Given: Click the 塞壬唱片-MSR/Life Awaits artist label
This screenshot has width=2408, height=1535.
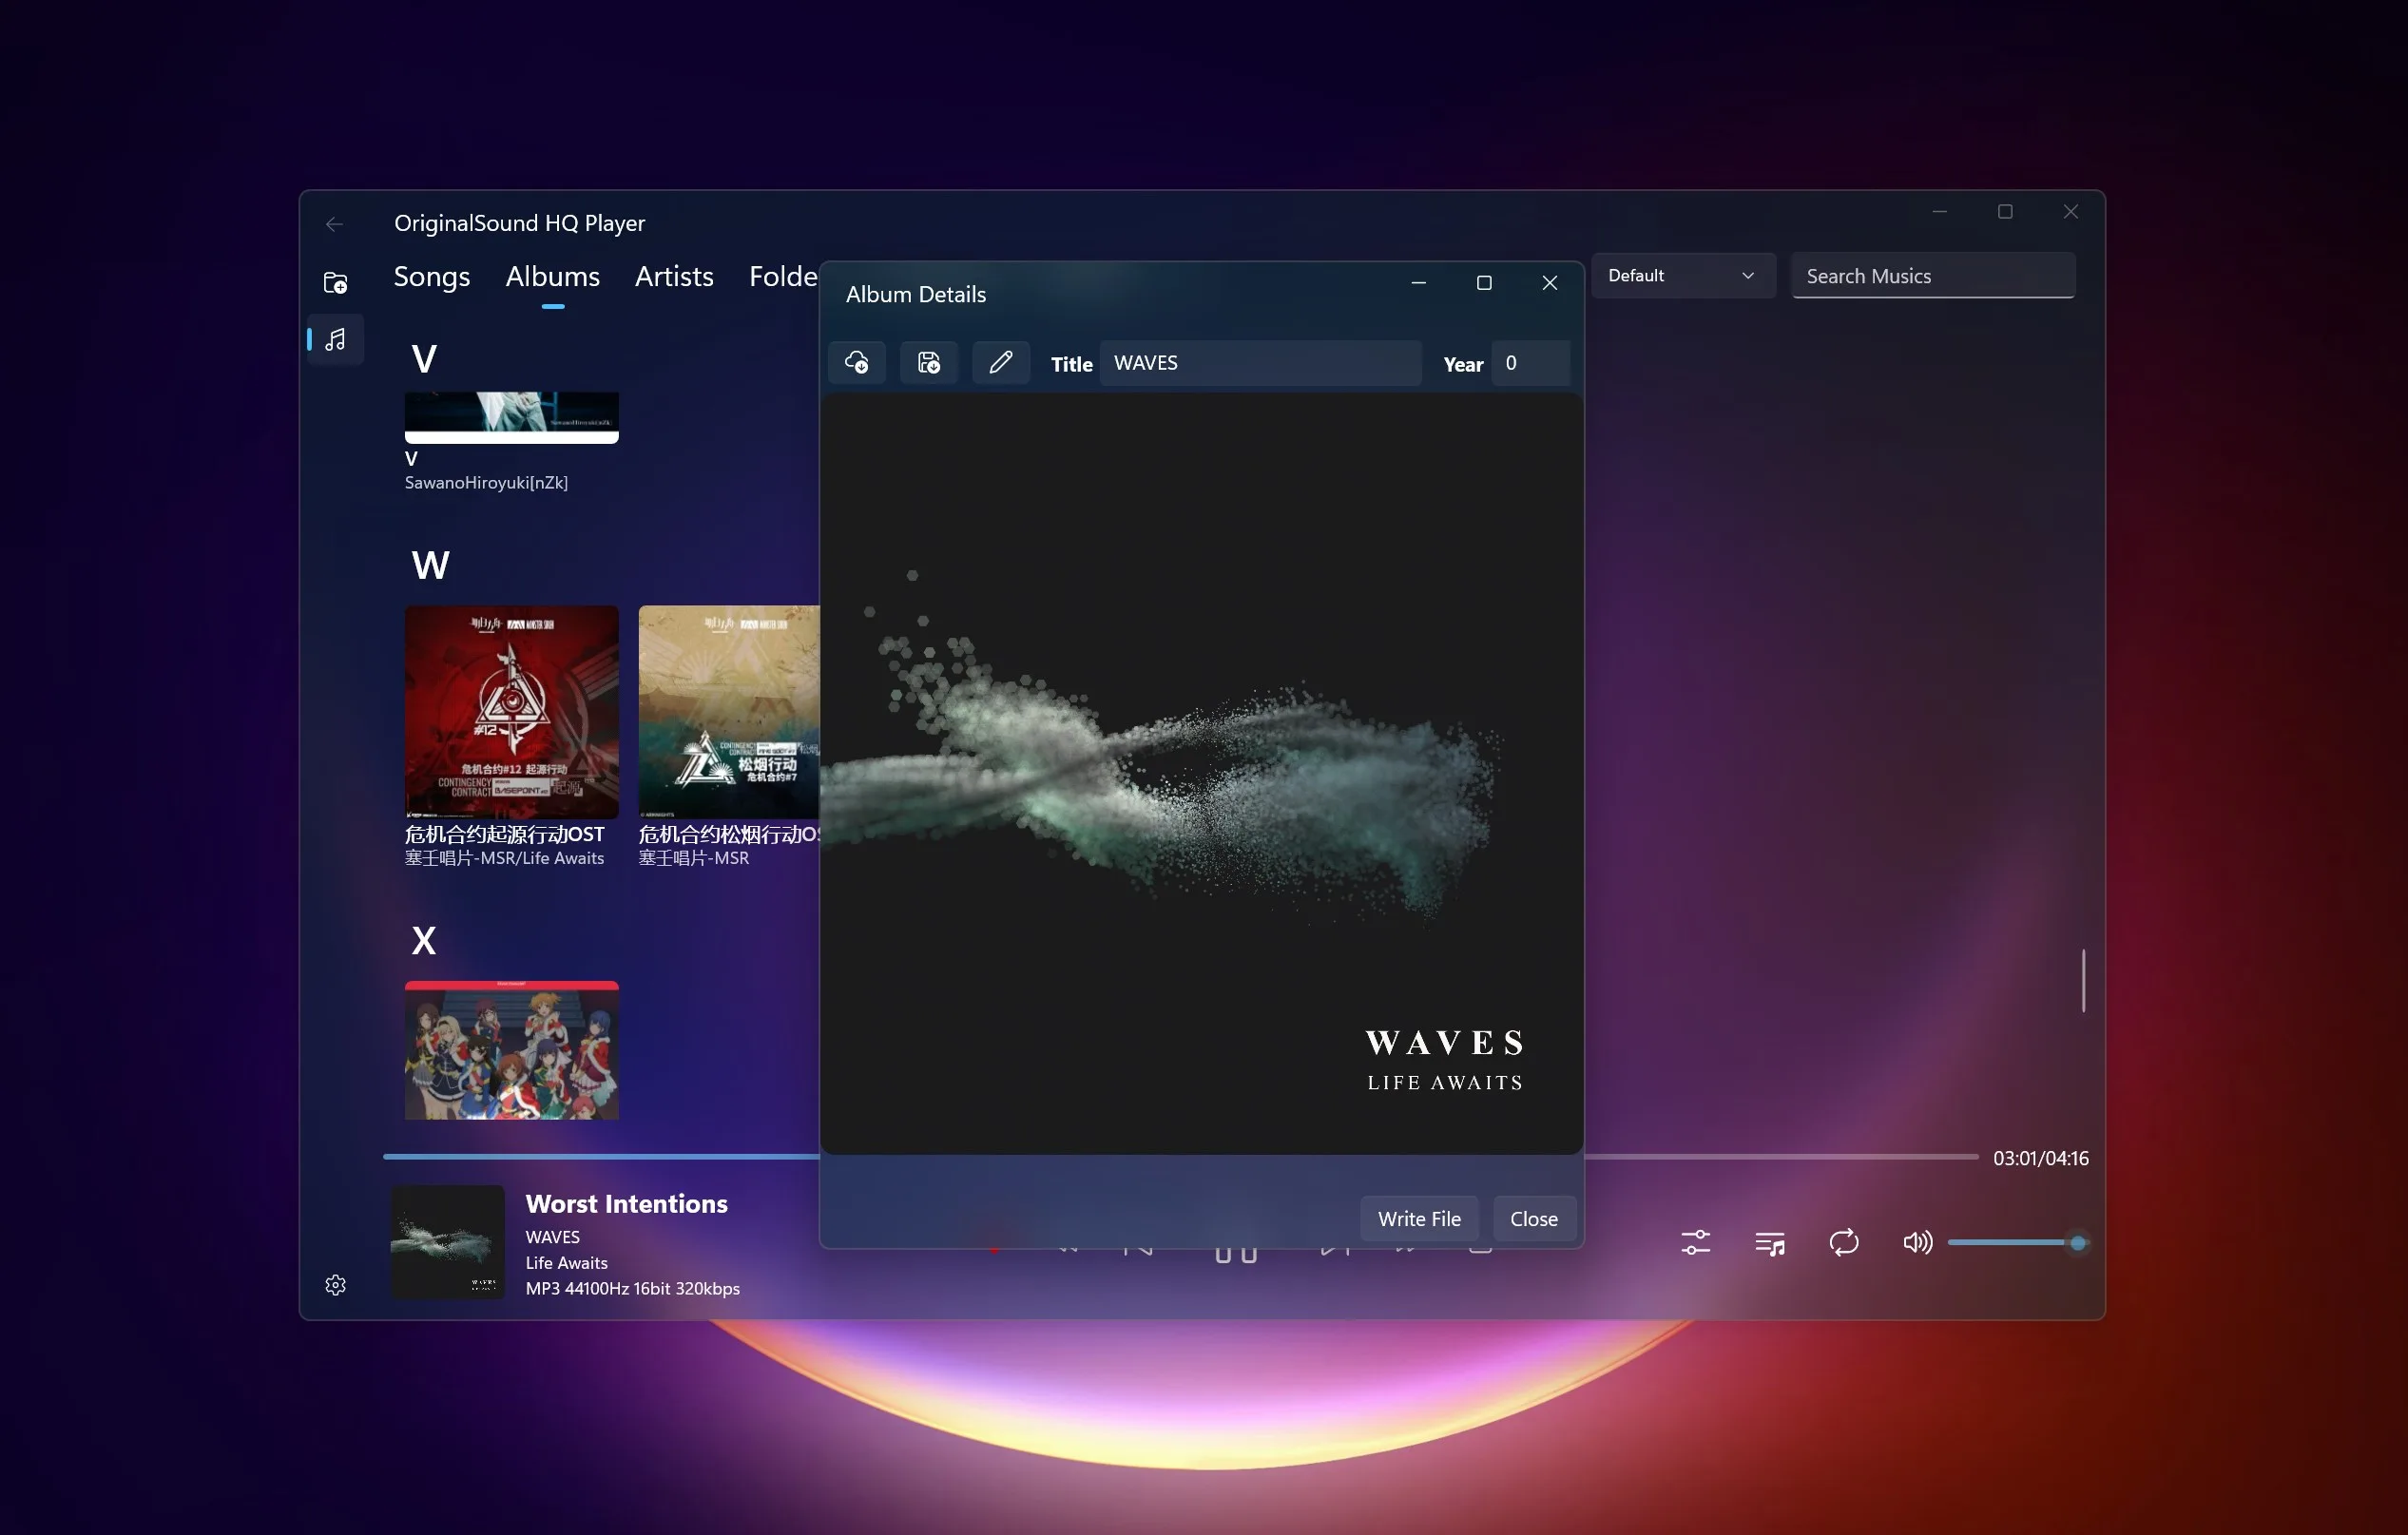Looking at the screenshot, I should point(504,858).
